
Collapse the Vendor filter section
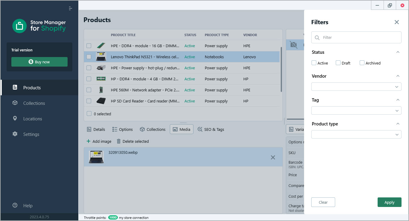tap(398, 76)
